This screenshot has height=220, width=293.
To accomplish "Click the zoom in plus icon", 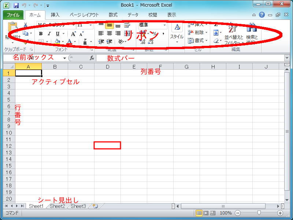I will 280,213.
